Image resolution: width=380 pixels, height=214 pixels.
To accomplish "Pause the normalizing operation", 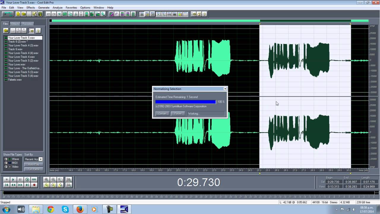I will click(x=178, y=114).
